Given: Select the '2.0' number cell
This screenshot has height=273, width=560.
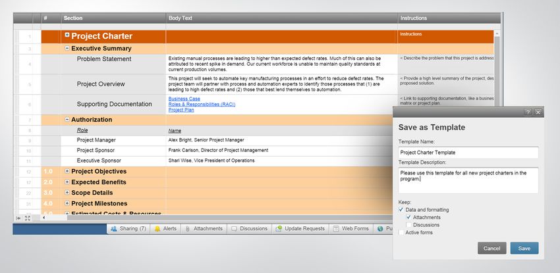Looking at the screenshot, I should pyautogui.click(x=51, y=182).
